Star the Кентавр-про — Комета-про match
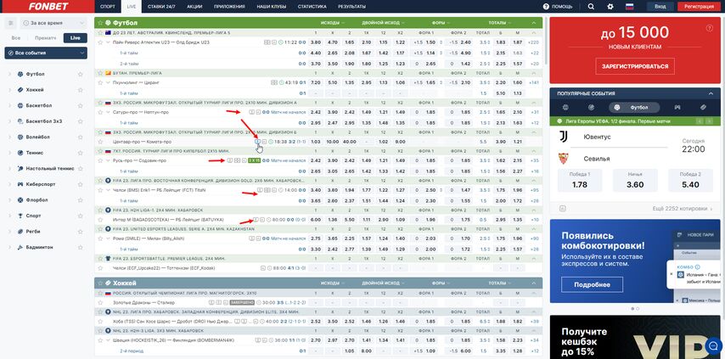Screen dimensions: 725x359 tap(100, 142)
